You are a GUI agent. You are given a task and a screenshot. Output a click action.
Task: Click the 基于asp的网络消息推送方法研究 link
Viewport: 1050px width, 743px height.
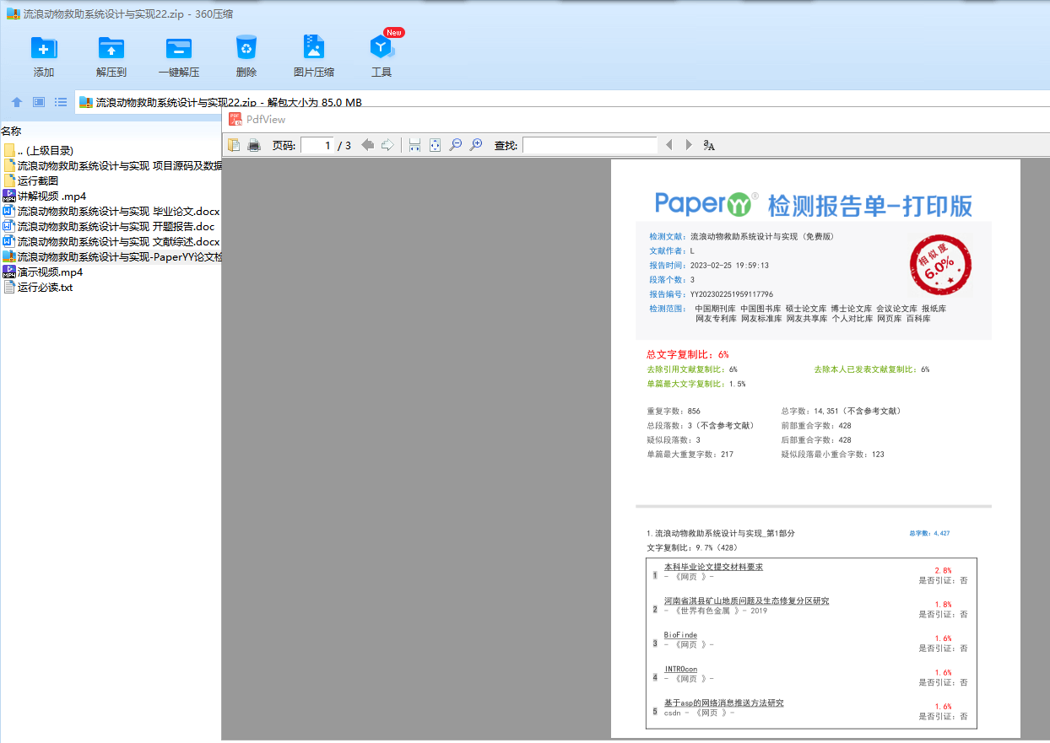point(723,703)
